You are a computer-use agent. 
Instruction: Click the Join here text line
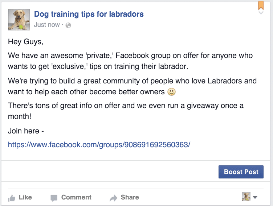coord(26,131)
